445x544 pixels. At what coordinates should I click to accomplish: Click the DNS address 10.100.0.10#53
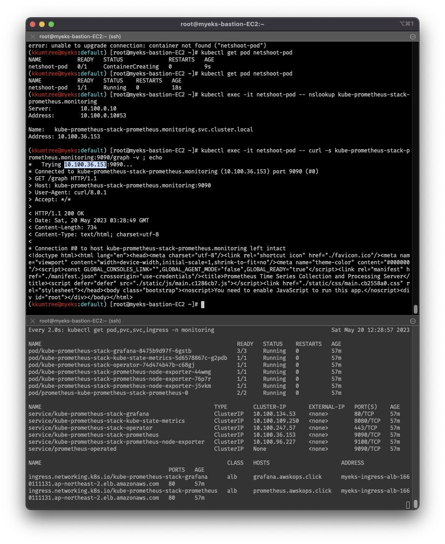103,116
